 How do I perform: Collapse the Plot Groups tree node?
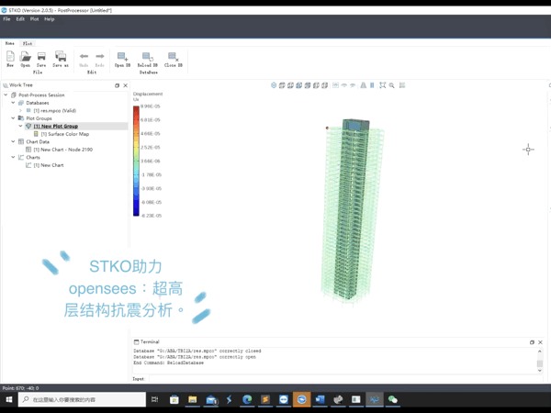(x=13, y=118)
